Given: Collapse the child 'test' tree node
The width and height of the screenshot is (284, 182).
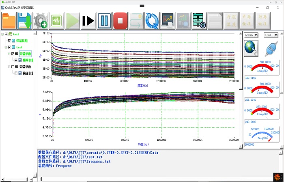Looking at the screenshot, I should coord(6,47).
